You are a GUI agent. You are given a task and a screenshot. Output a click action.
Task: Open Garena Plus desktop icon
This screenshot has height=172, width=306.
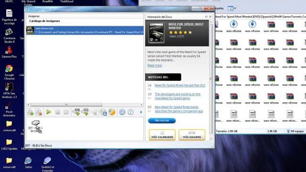9,52
